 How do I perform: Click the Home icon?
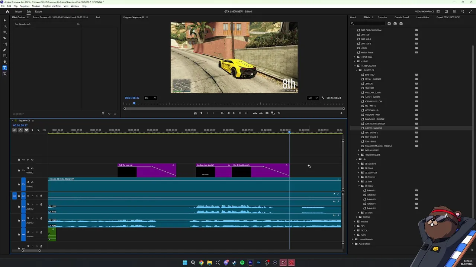tap(7, 11)
